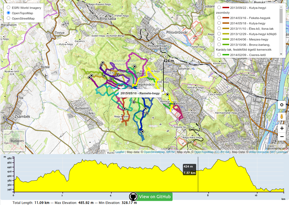289x205 pixels.
Task: Click the track endpoint marker at Remeteszőlős
Action: click(174, 104)
